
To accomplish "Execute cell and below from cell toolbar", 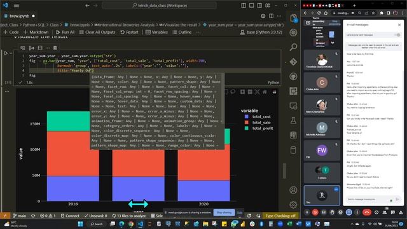I will pos(31,48).
